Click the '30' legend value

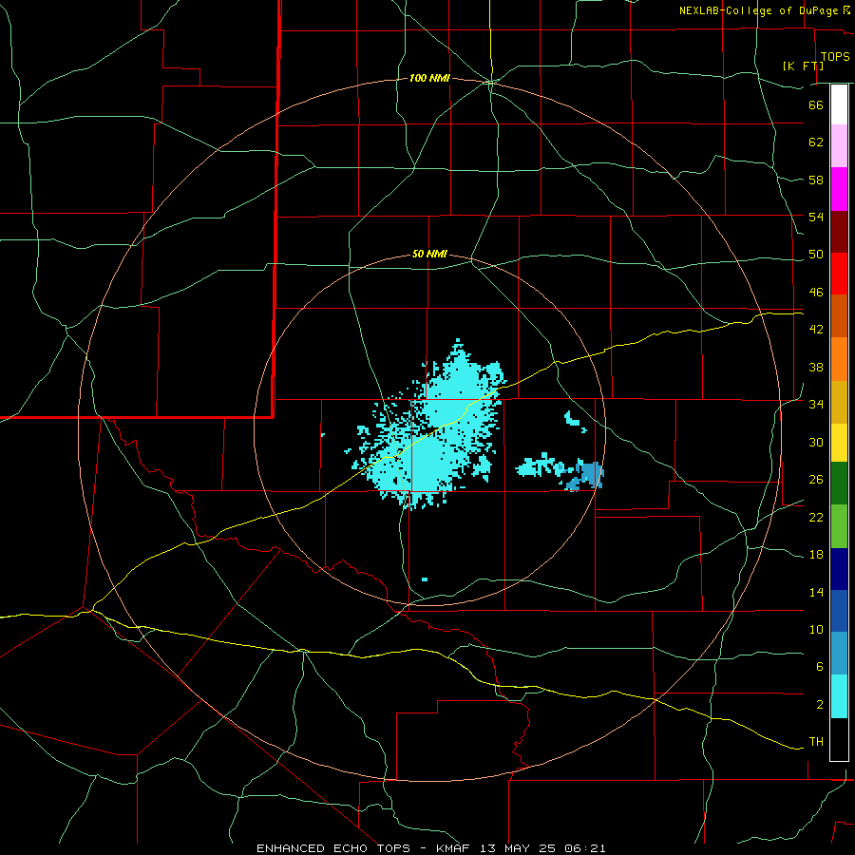816,442
